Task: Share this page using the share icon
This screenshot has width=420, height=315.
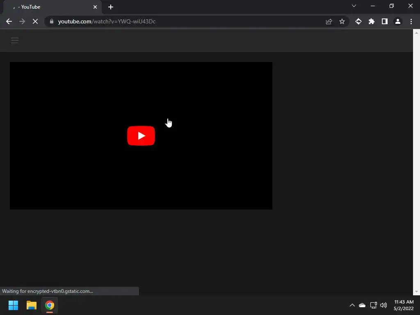Action: coord(329,21)
